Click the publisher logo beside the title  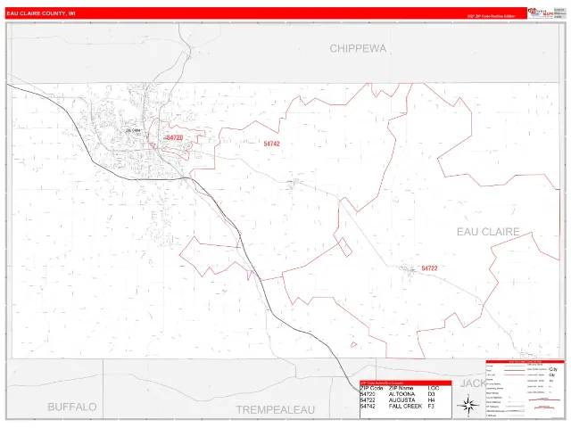pos(541,12)
